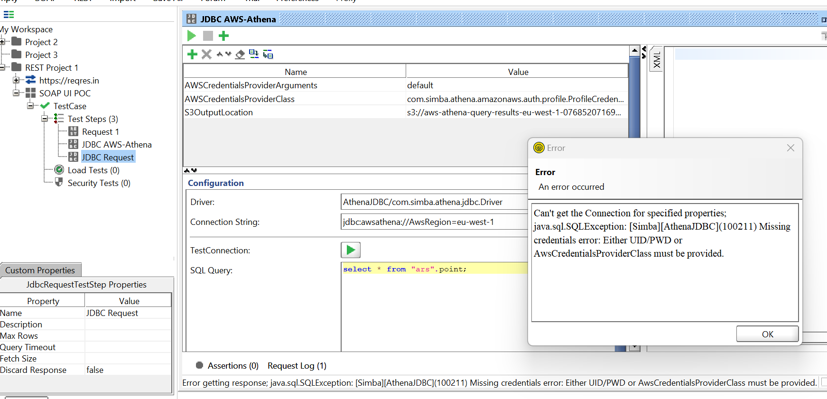Viewport: 827px width, 399px height.
Task: Expand the https://reqres.in node
Action: 16,80
